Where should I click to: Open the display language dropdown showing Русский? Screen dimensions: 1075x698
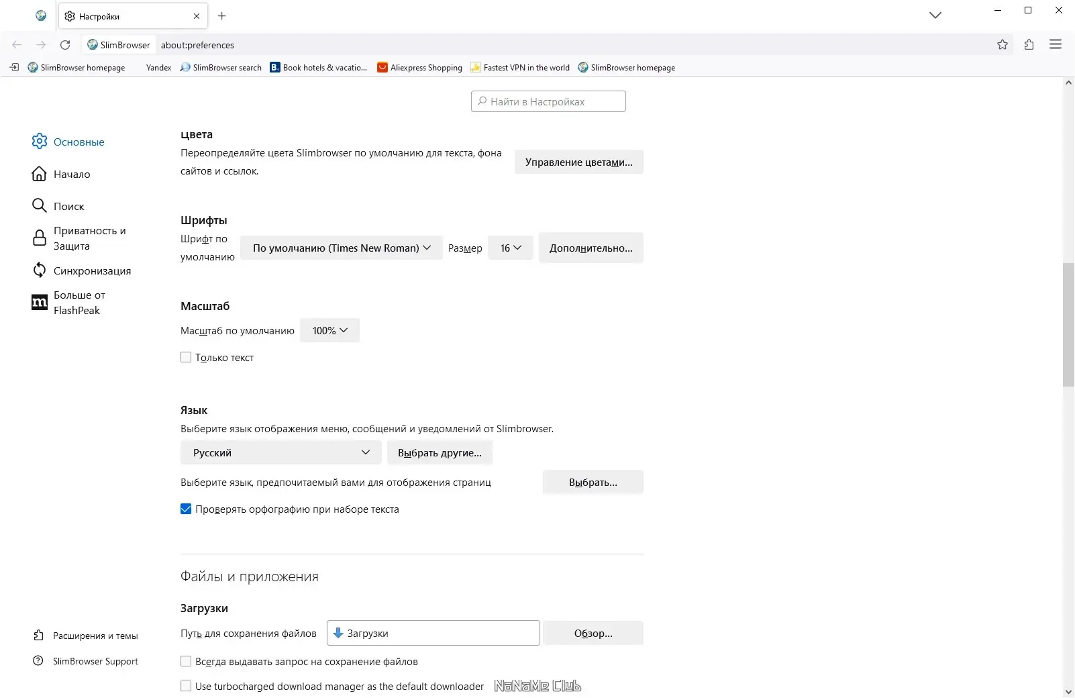pyautogui.click(x=280, y=452)
